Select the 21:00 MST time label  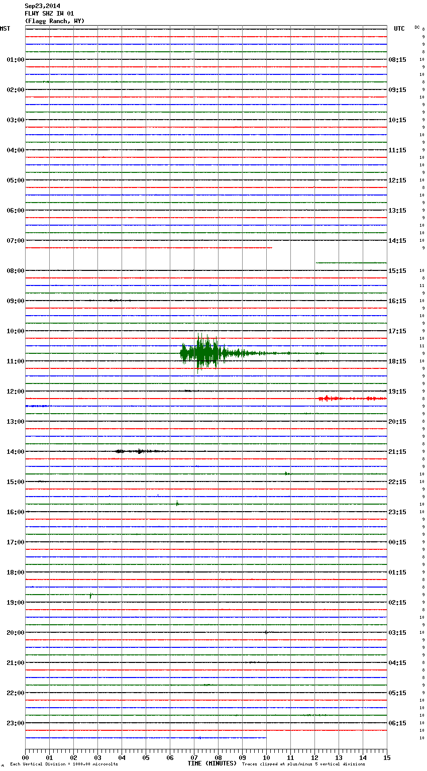click(x=15, y=663)
